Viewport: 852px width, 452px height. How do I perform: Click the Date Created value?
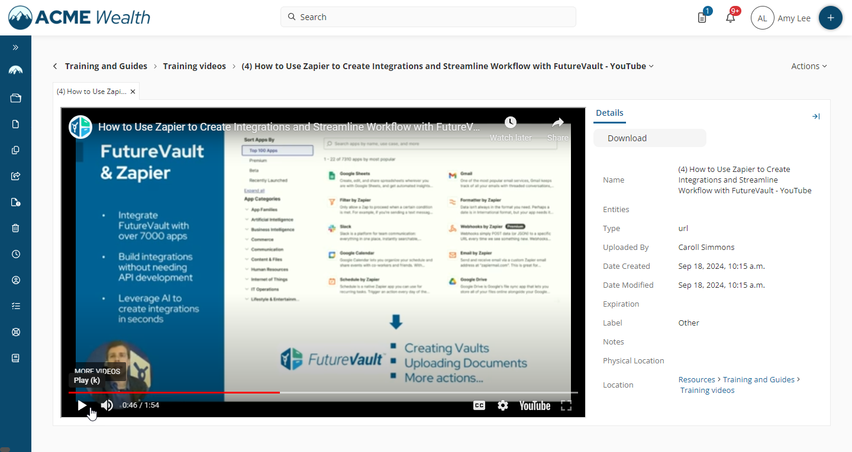(722, 266)
